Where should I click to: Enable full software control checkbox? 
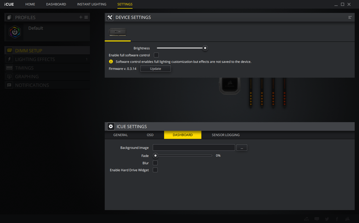point(156,55)
